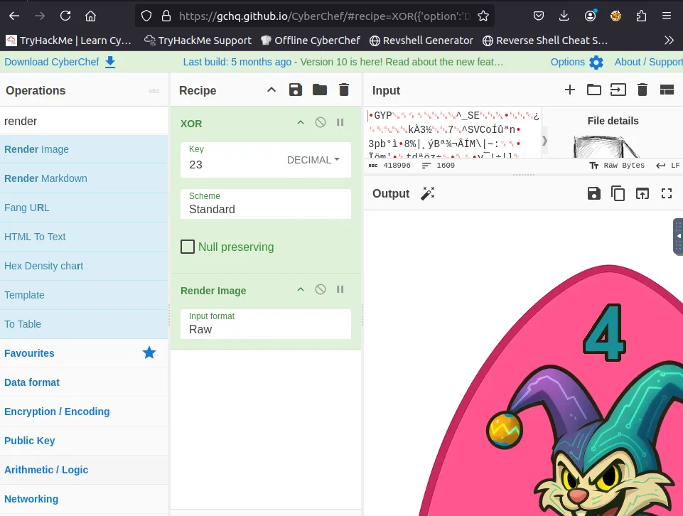Click the Magic wand output icon
Viewport: 683px width, 516px height.
[x=427, y=193]
